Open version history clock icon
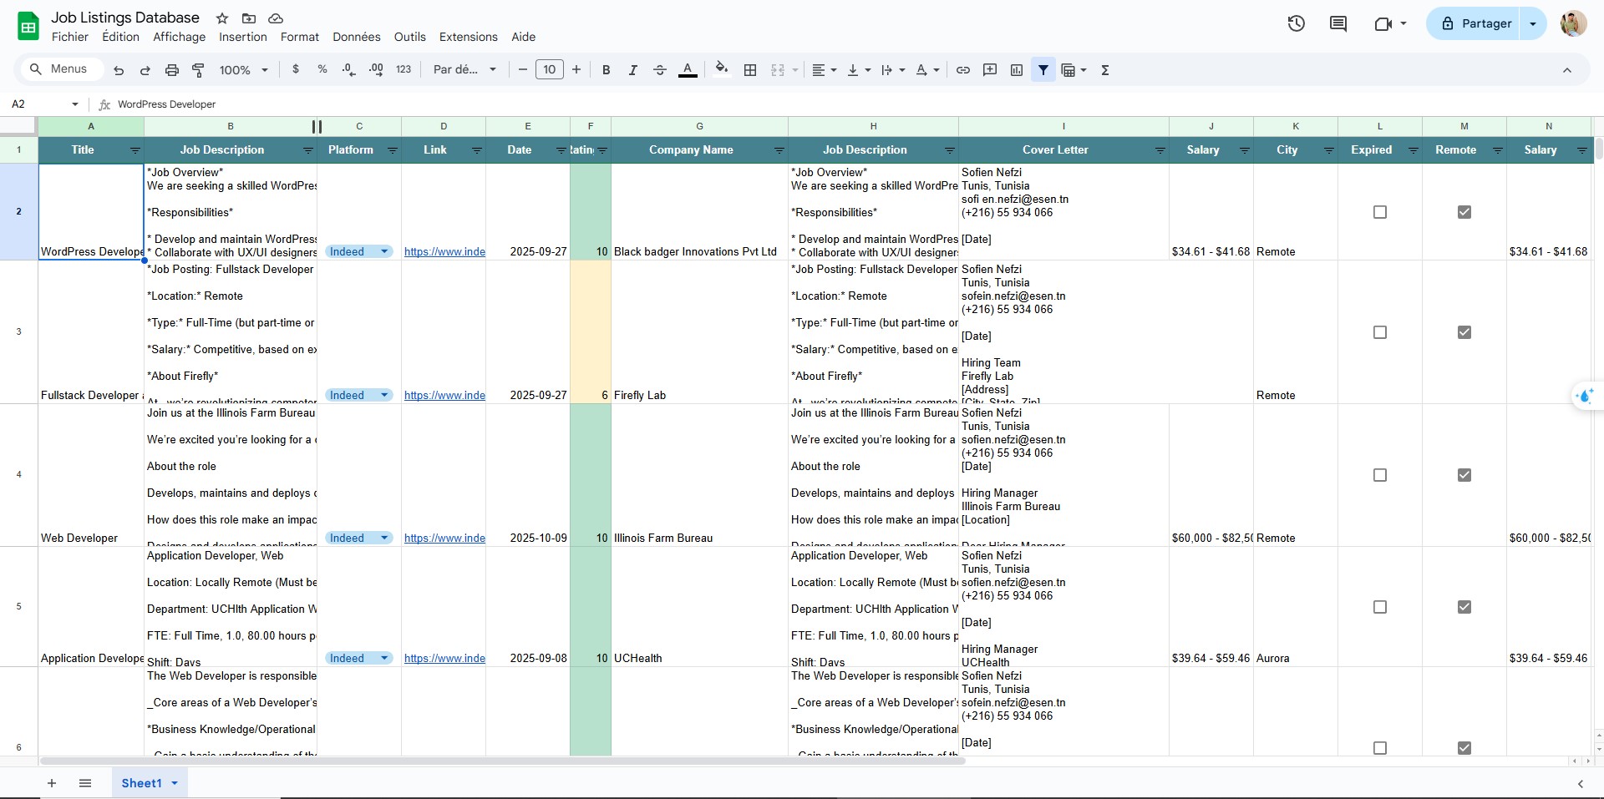The height and width of the screenshot is (799, 1604). pyautogui.click(x=1297, y=23)
